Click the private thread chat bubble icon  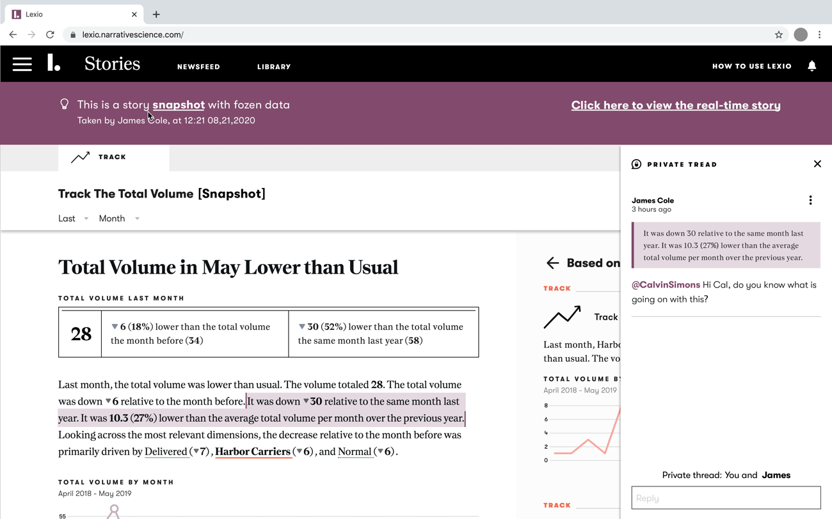(636, 164)
